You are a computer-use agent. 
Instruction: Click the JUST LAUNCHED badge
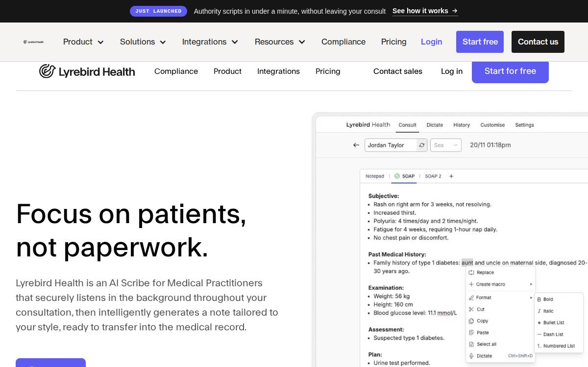(158, 11)
